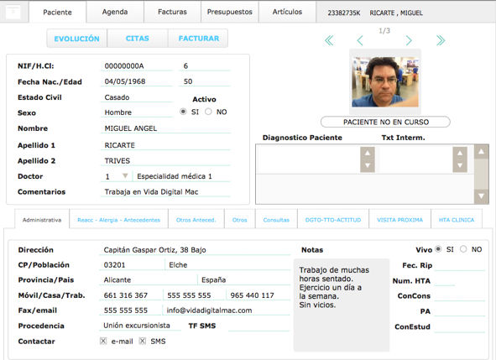Click up arrow in Diagnostico Paciente box
Screen dimensions: 496x360
coord(368,153)
